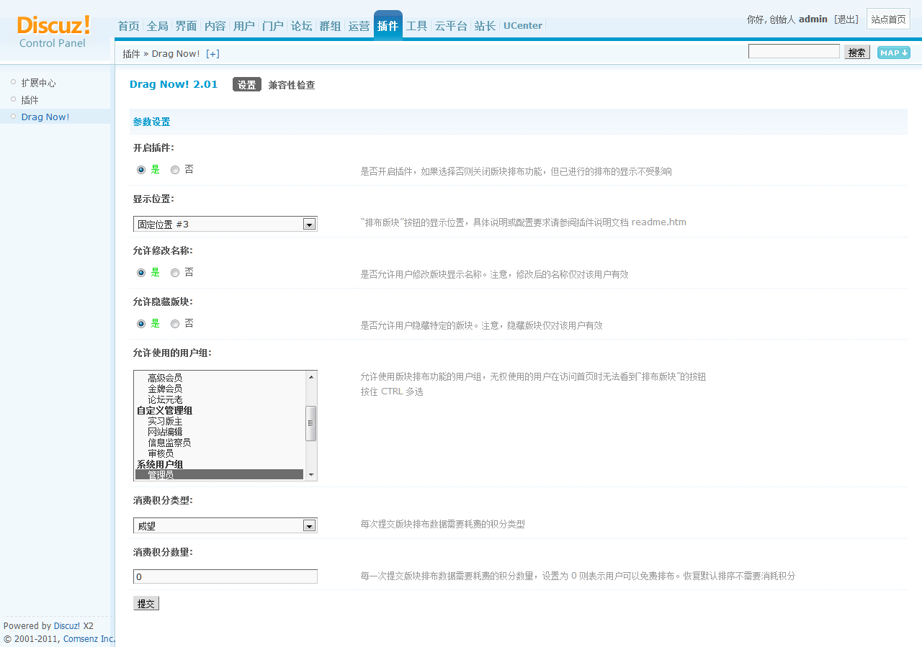Viewport: 922px width, 647px height.
Task: Click the 插件 breadcrumb link
Action: 131,54
